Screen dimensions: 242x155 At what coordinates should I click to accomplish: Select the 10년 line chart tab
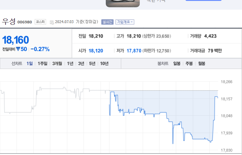[104, 63]
